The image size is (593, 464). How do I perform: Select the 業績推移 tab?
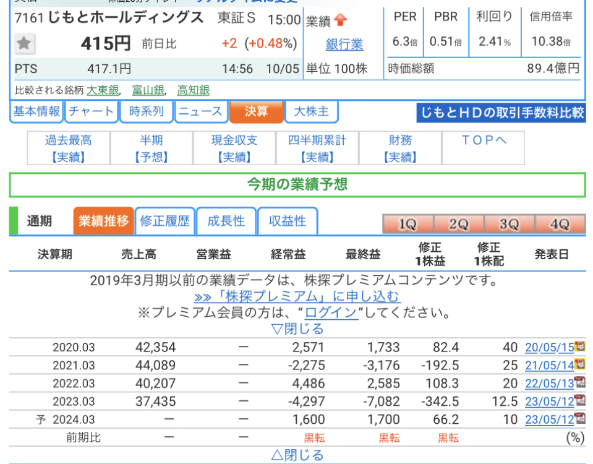(104, 221)
